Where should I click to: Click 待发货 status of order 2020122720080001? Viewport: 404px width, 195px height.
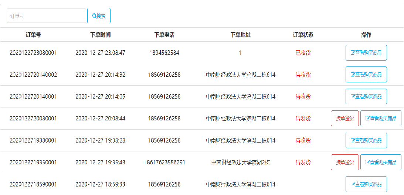pyautogui.click(x=303, y=119)
